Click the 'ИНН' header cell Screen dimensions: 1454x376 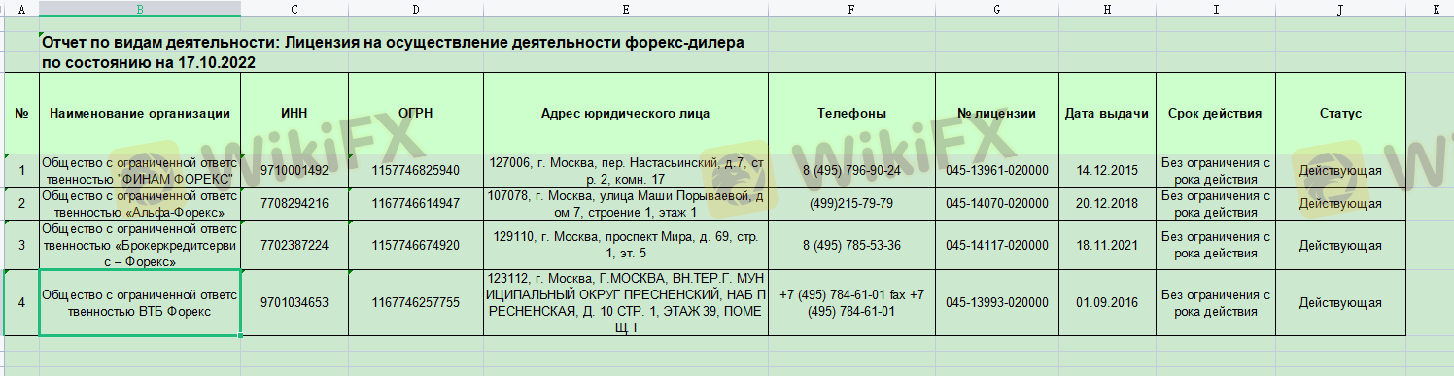click(x=294, y=113)
